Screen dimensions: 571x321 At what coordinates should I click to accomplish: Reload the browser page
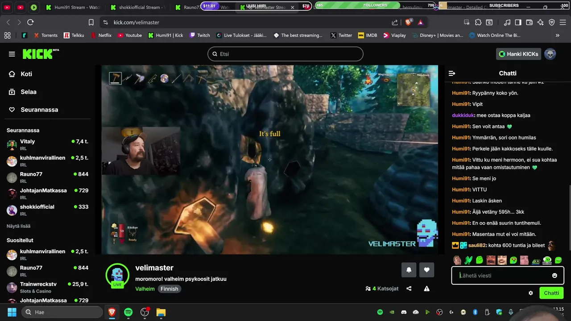click(30, 22)
